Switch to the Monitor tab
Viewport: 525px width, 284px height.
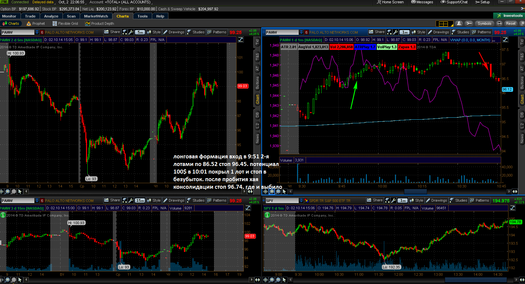pyautogui.click(x=9, y=16)
